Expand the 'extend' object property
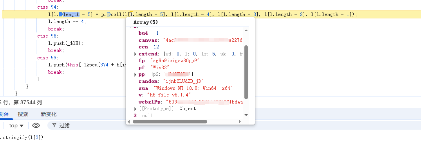Screen dimensions: 421x141 pyautogui.click(x=136, y=54)
